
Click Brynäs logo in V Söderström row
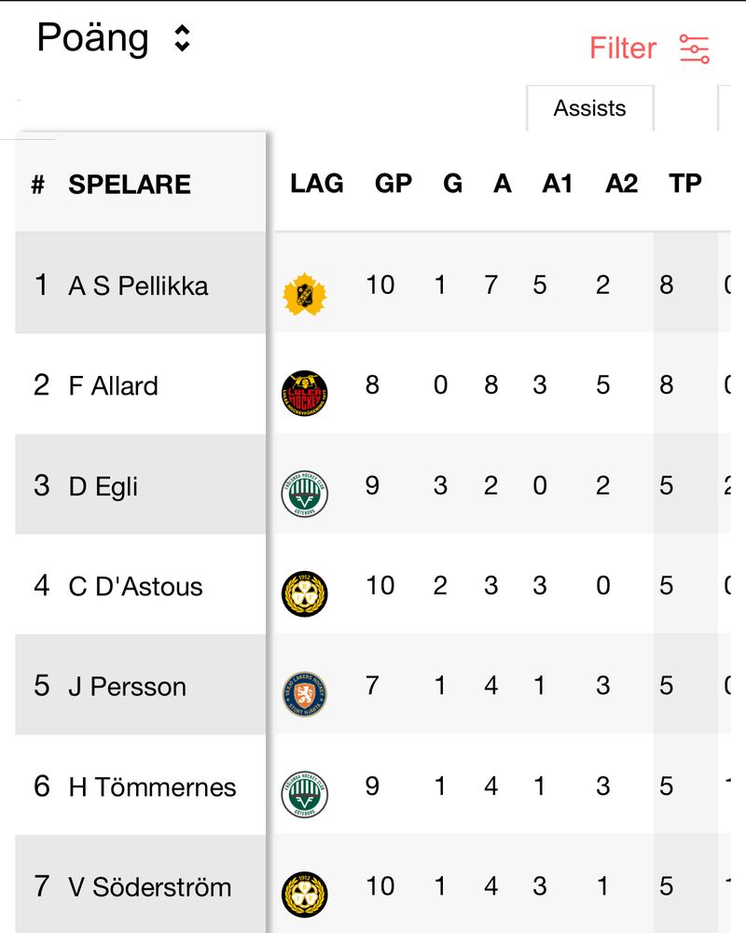(305, 895)
